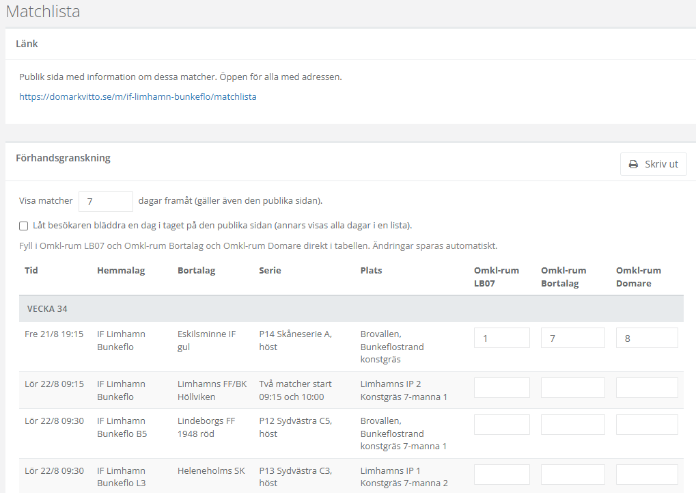Click the printer icon beside Skriv ut
The image size is (696, 493).
pos(633,165)
